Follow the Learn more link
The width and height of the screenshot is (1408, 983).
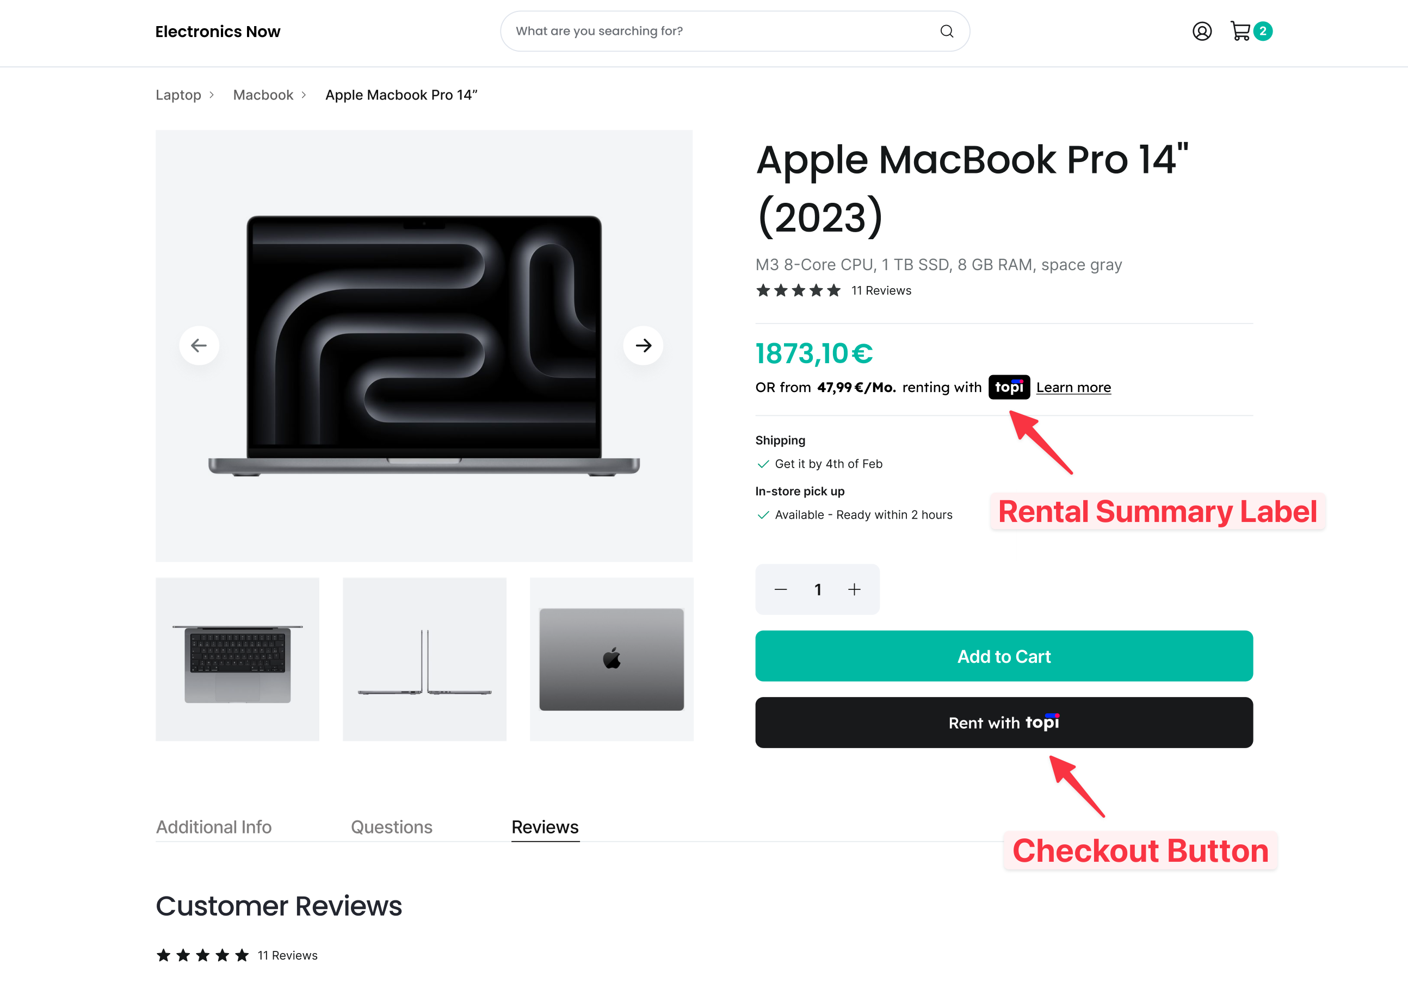1073,387
